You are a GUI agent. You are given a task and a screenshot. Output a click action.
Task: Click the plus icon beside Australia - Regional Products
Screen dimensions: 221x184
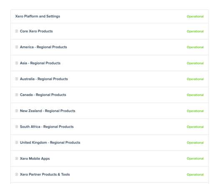(x=17, y=79)
